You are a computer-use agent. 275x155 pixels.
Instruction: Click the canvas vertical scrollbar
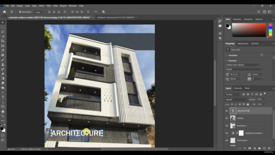click(215, 83)
